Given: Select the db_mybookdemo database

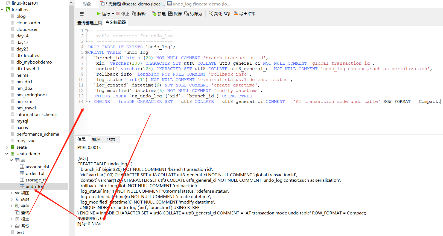Looking at the screenshot, I should 34,62.
